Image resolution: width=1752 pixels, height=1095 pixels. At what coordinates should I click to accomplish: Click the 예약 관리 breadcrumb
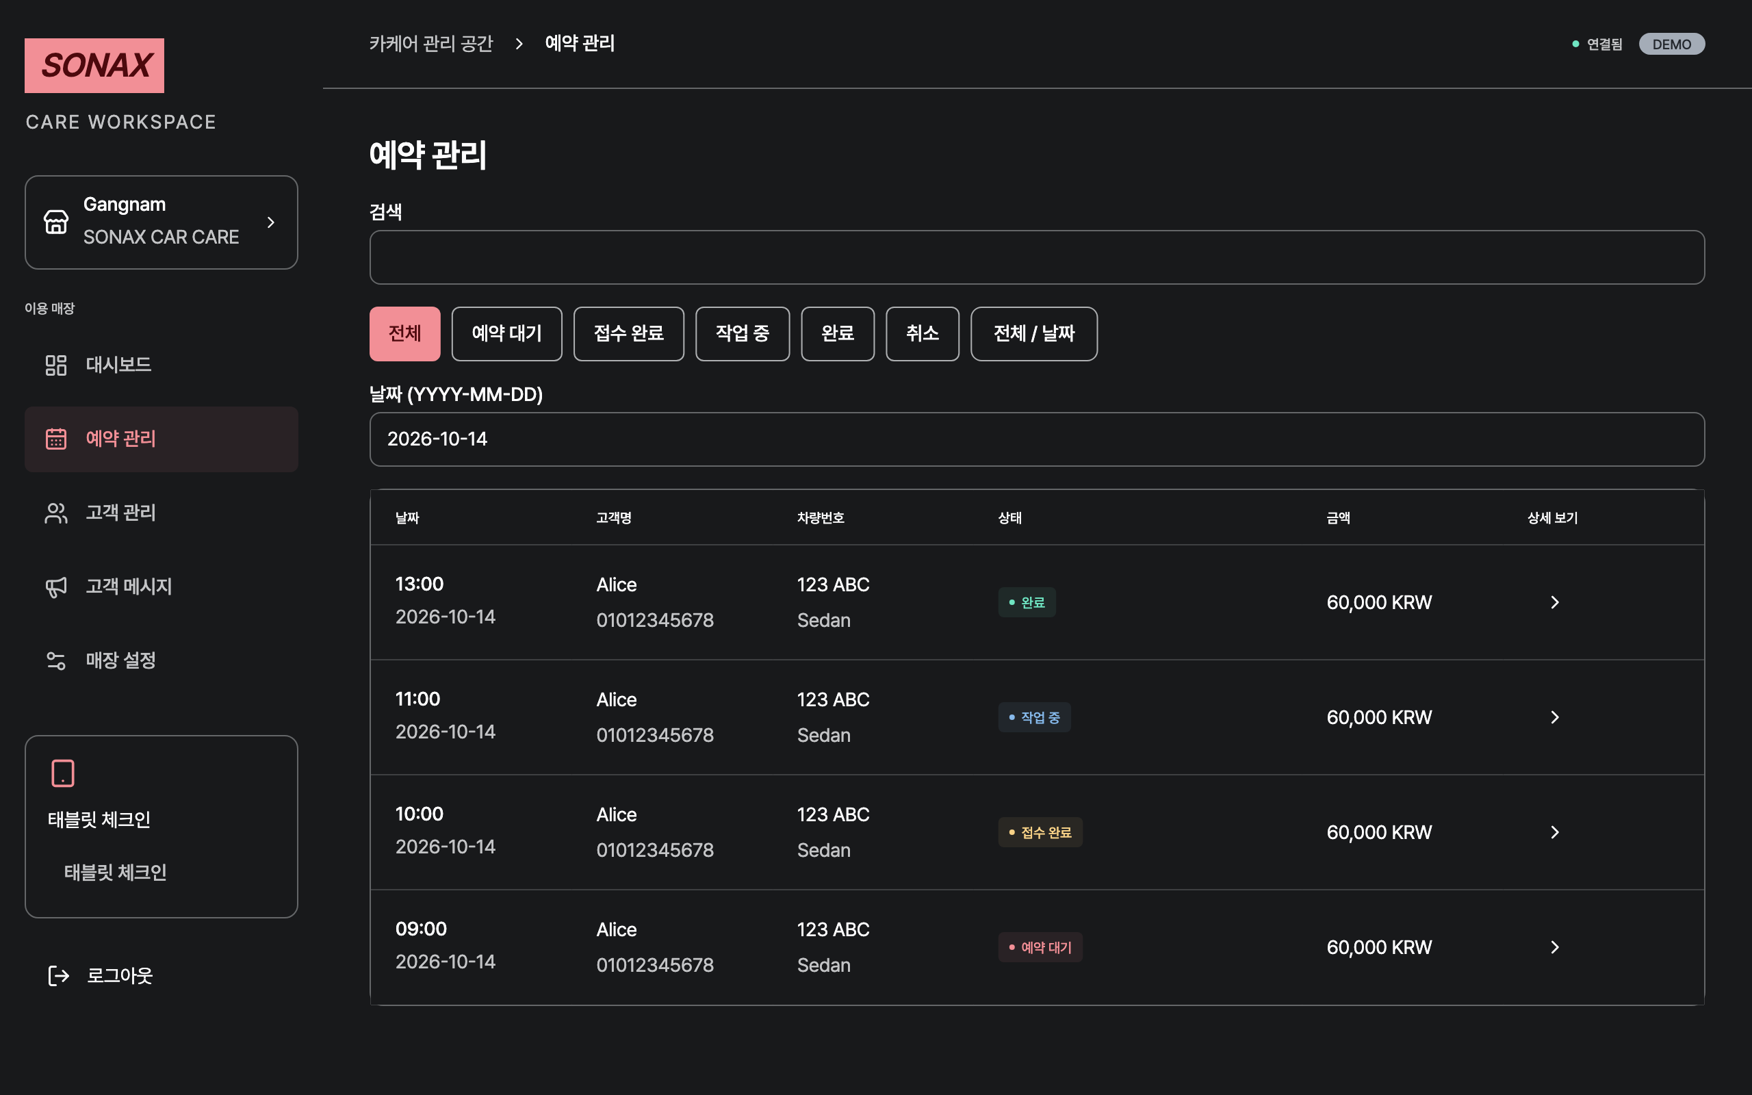(x=579, y=43)
